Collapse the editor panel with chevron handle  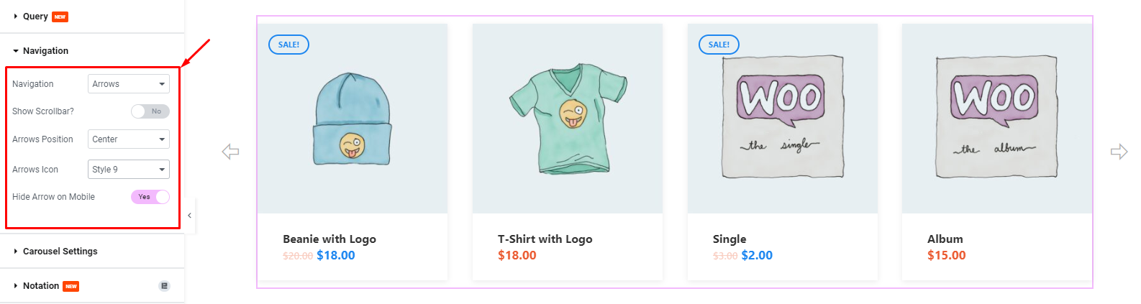[x=189, y=216]
